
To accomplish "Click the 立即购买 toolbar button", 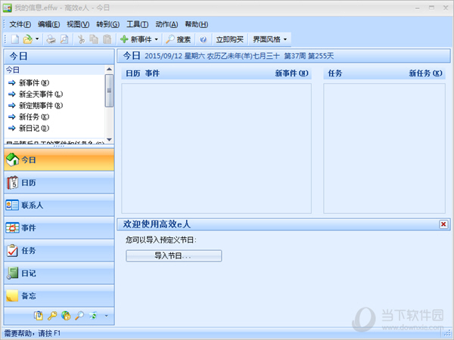I will pyautogui.click(x=229, y=39).
